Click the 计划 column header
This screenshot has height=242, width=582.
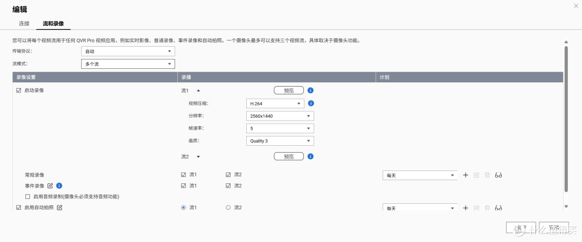pyautogui.click(x=469, y=77)
